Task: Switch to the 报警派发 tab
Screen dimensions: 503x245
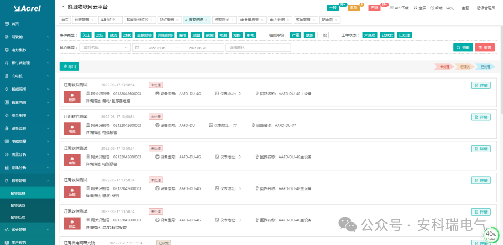Action: pyautogui.click(x=224, y=20)
